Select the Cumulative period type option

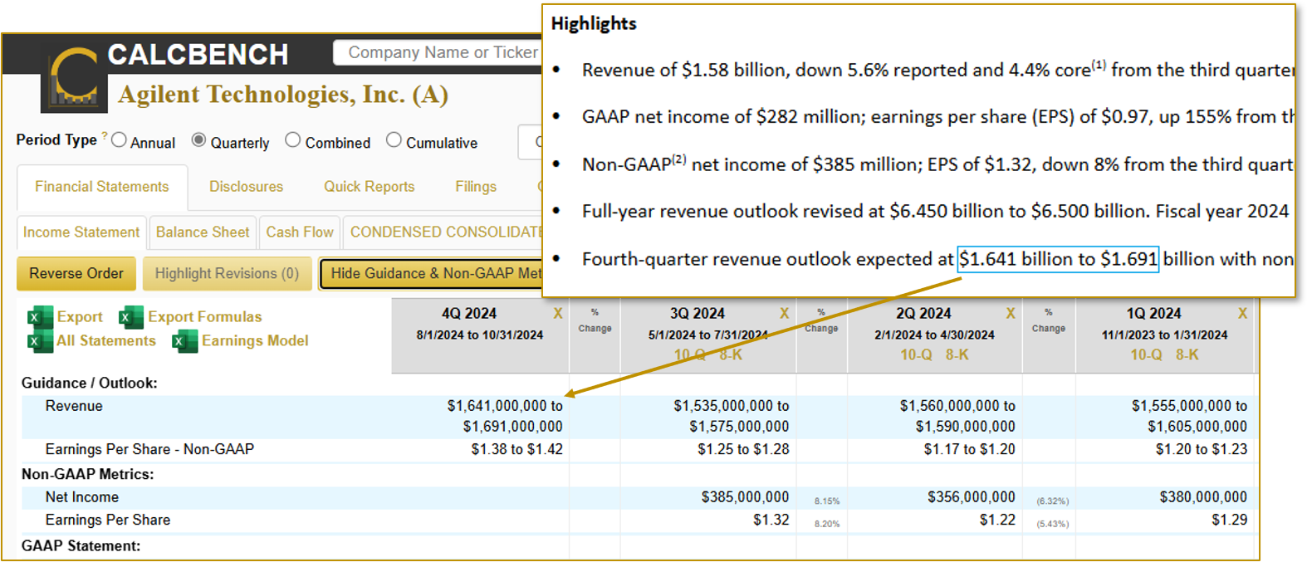point(394,140)
